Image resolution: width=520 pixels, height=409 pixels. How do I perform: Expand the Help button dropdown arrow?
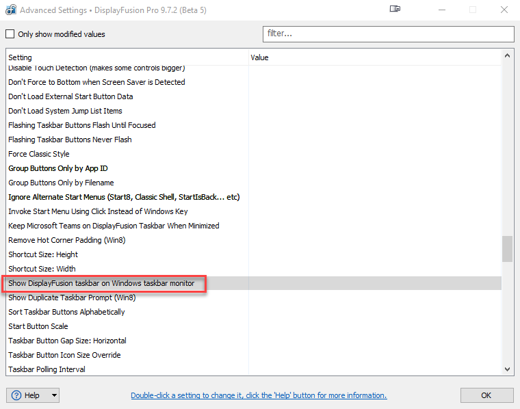point(53,395)
